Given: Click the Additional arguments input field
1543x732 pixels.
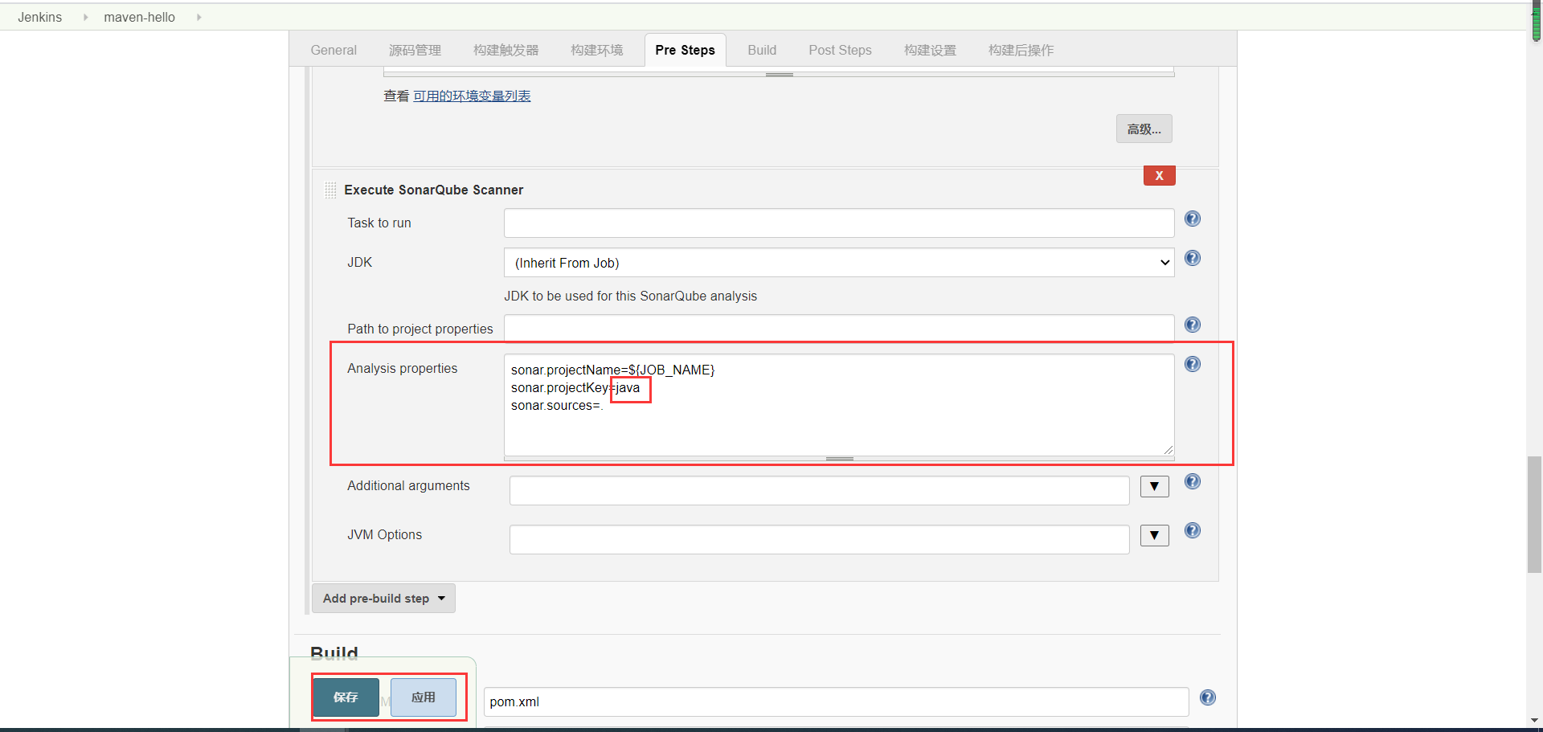Looking at the screenshot, I should [819, 490].
